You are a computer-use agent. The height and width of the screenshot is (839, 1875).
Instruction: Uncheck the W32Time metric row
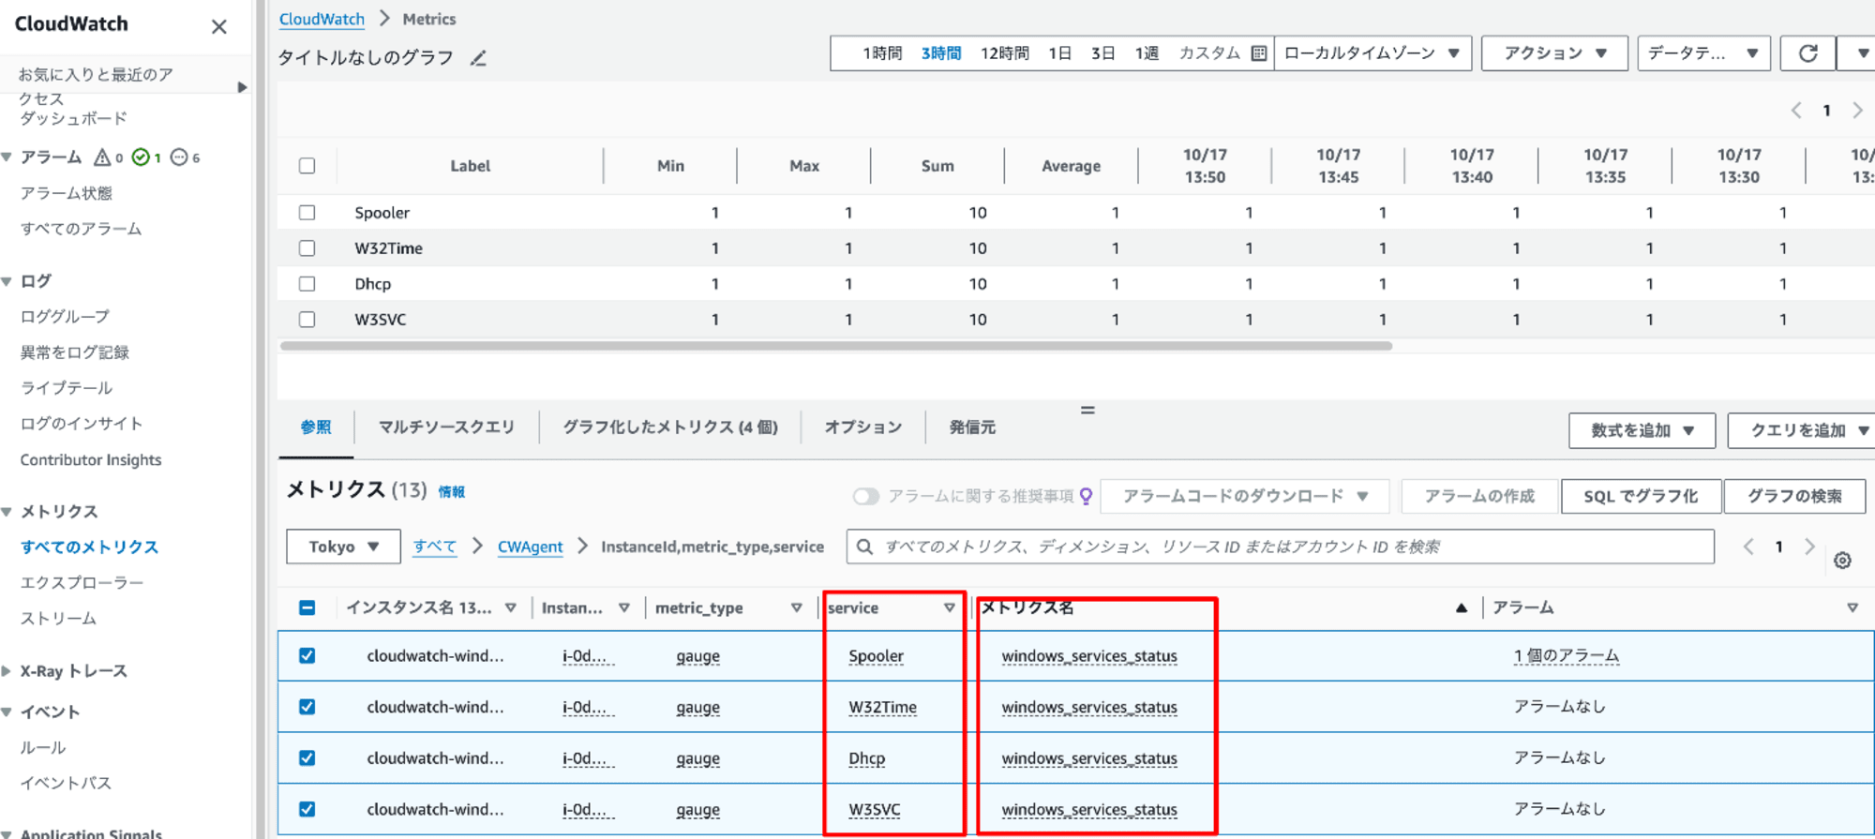pos(307,707)
